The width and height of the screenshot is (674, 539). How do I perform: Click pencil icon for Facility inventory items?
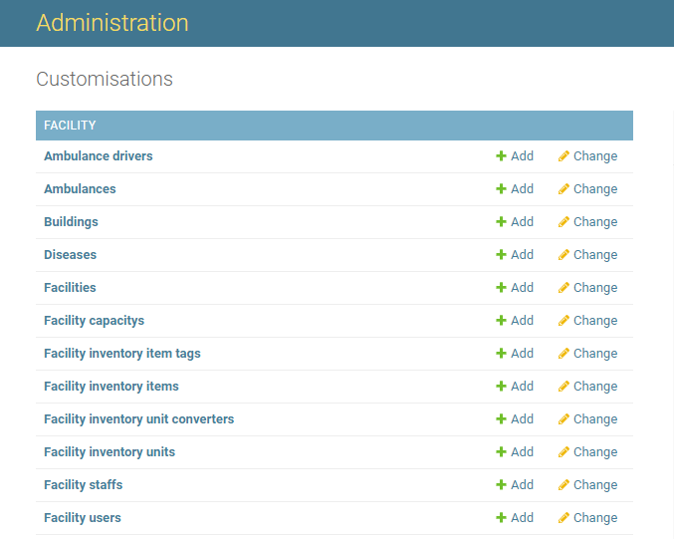(x=563, y=387)
